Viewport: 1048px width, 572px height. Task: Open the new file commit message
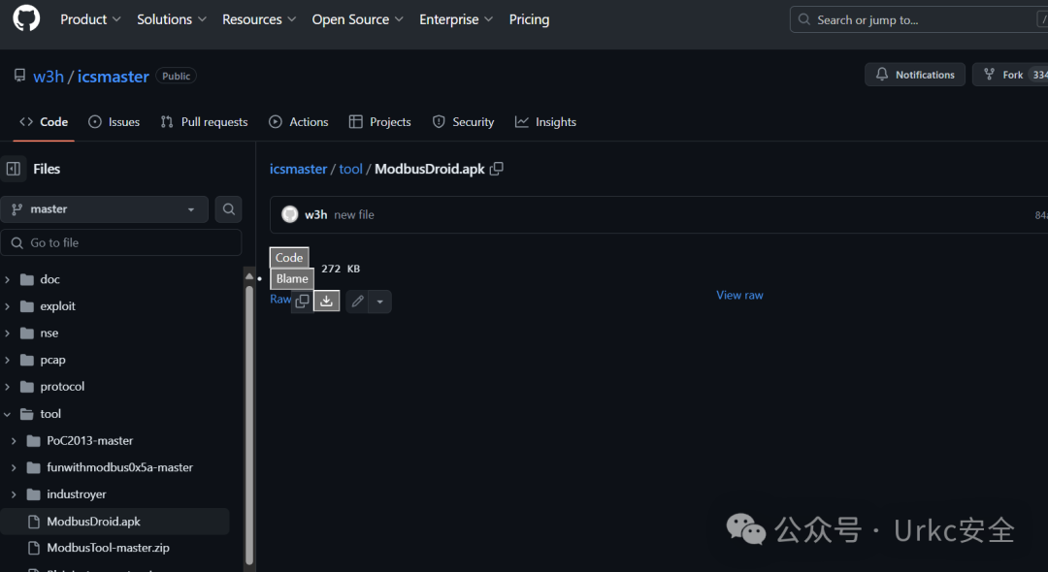tap(353, 214)
